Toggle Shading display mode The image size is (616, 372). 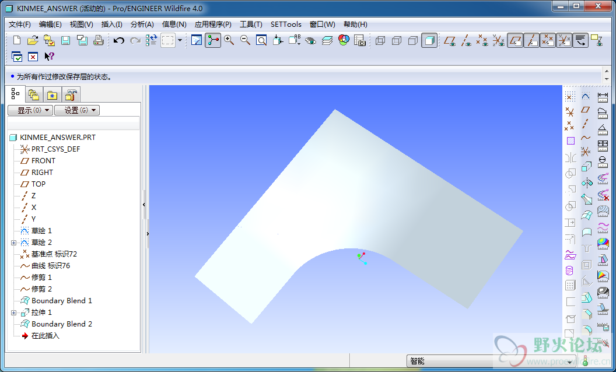[x=429, y=40]
